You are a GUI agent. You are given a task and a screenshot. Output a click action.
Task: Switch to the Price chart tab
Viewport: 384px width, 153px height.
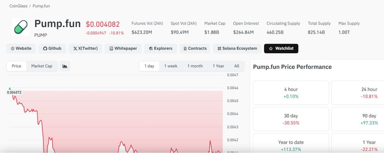click(x=16, y=66)
